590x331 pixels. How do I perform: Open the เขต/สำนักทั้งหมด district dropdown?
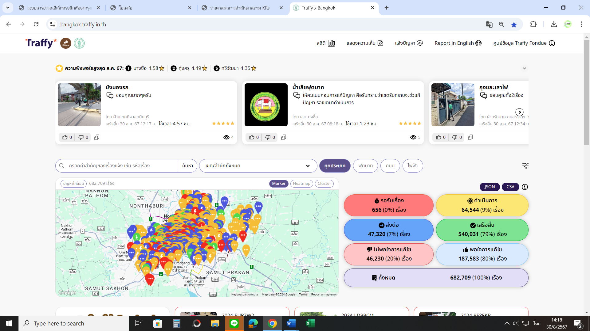point(258,166)
